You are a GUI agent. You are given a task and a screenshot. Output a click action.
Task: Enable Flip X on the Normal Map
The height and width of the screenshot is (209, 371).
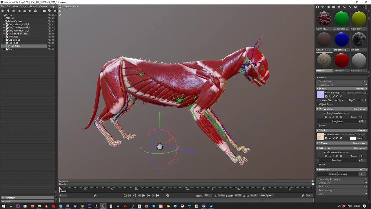click(339, 100)
